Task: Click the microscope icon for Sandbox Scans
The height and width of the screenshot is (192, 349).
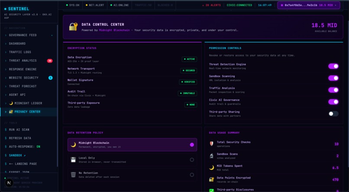Action: [x=211, y=156]
